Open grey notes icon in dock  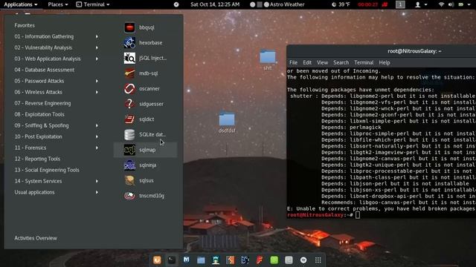click(289, 260)
